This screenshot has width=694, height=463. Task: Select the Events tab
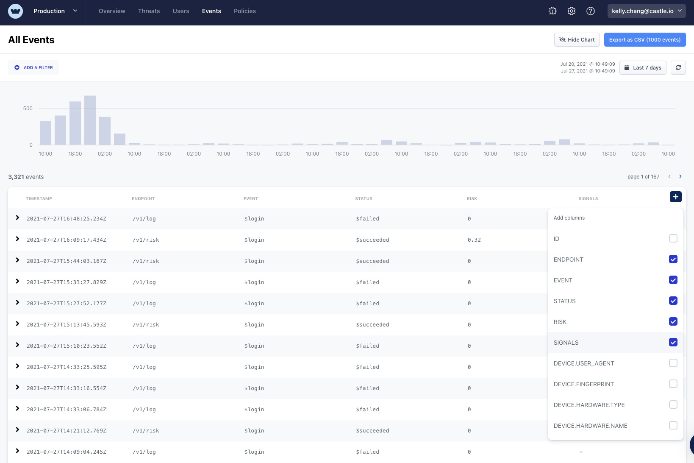pyautogui.click(x=211, y=11)
